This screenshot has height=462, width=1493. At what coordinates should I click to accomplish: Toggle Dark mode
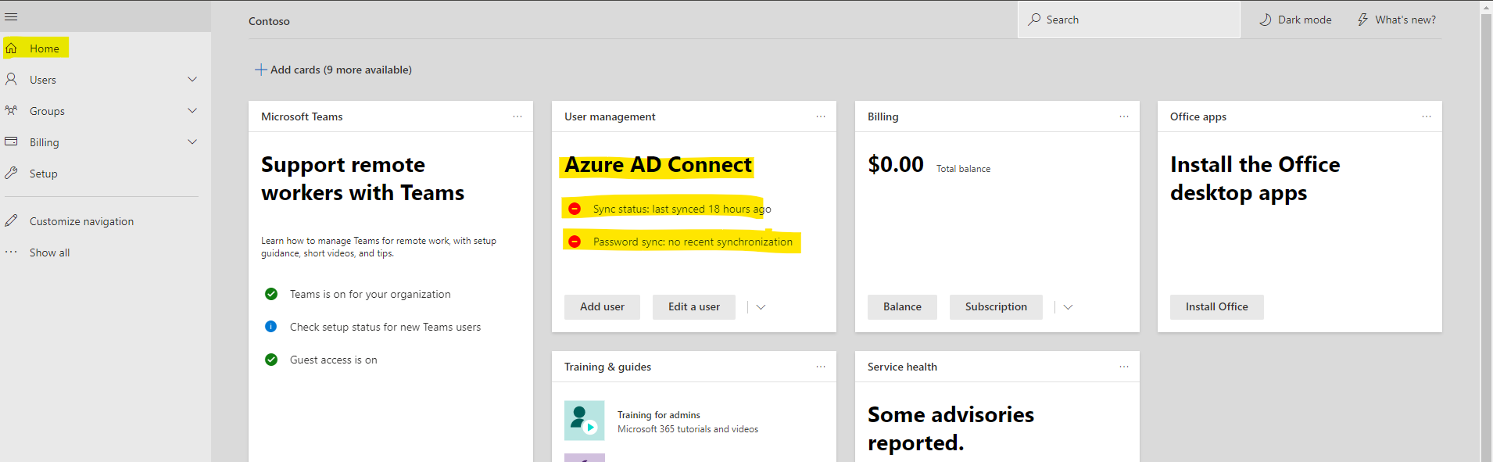coord(1295,20)
